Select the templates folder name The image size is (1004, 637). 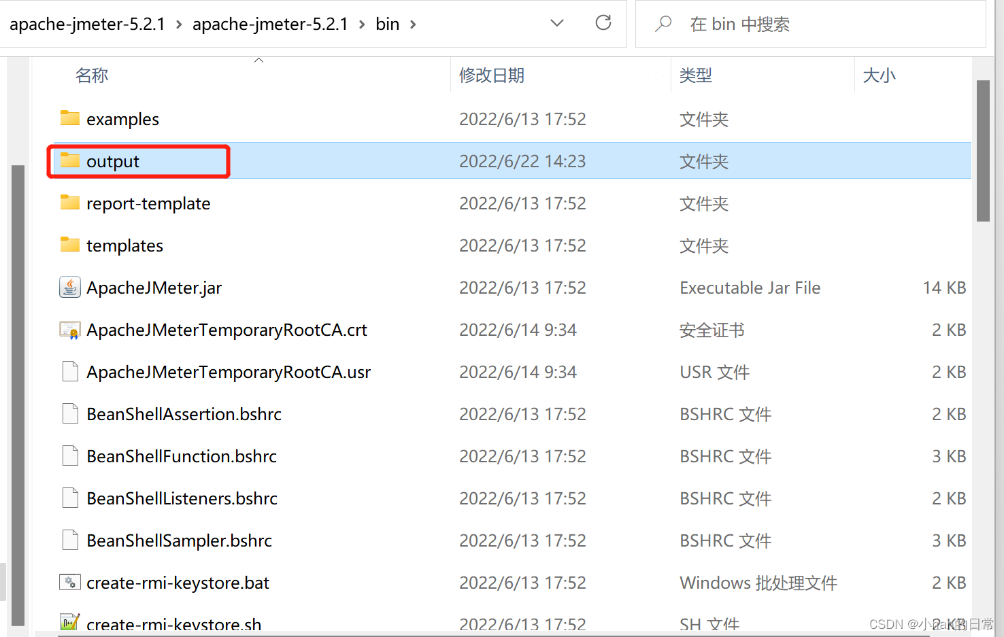coord(124,245)
